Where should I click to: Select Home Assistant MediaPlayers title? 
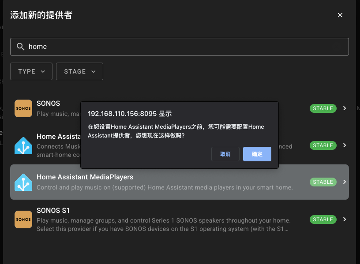85,177
